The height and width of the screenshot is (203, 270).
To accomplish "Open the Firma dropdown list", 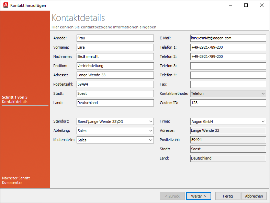I will pos(263,121).
